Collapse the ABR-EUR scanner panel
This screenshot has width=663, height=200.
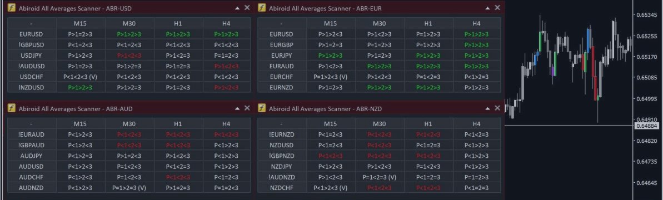click(x=488, y=8)
